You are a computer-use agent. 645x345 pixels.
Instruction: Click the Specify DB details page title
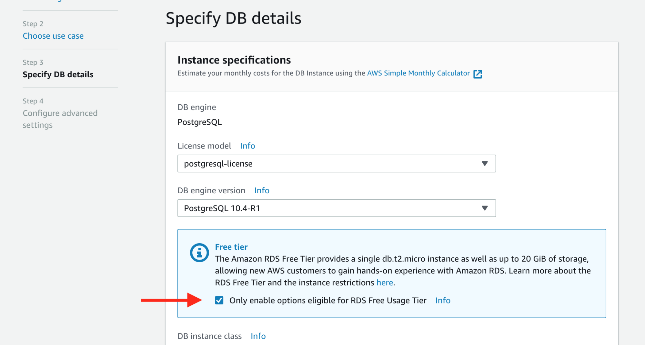click(x=234, y=18)
